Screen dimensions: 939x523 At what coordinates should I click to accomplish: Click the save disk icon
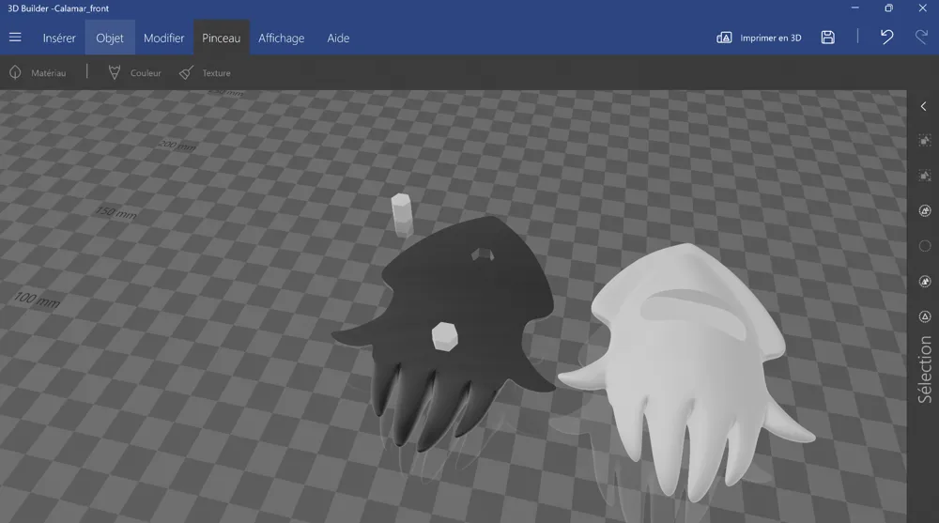click(827, 38)
